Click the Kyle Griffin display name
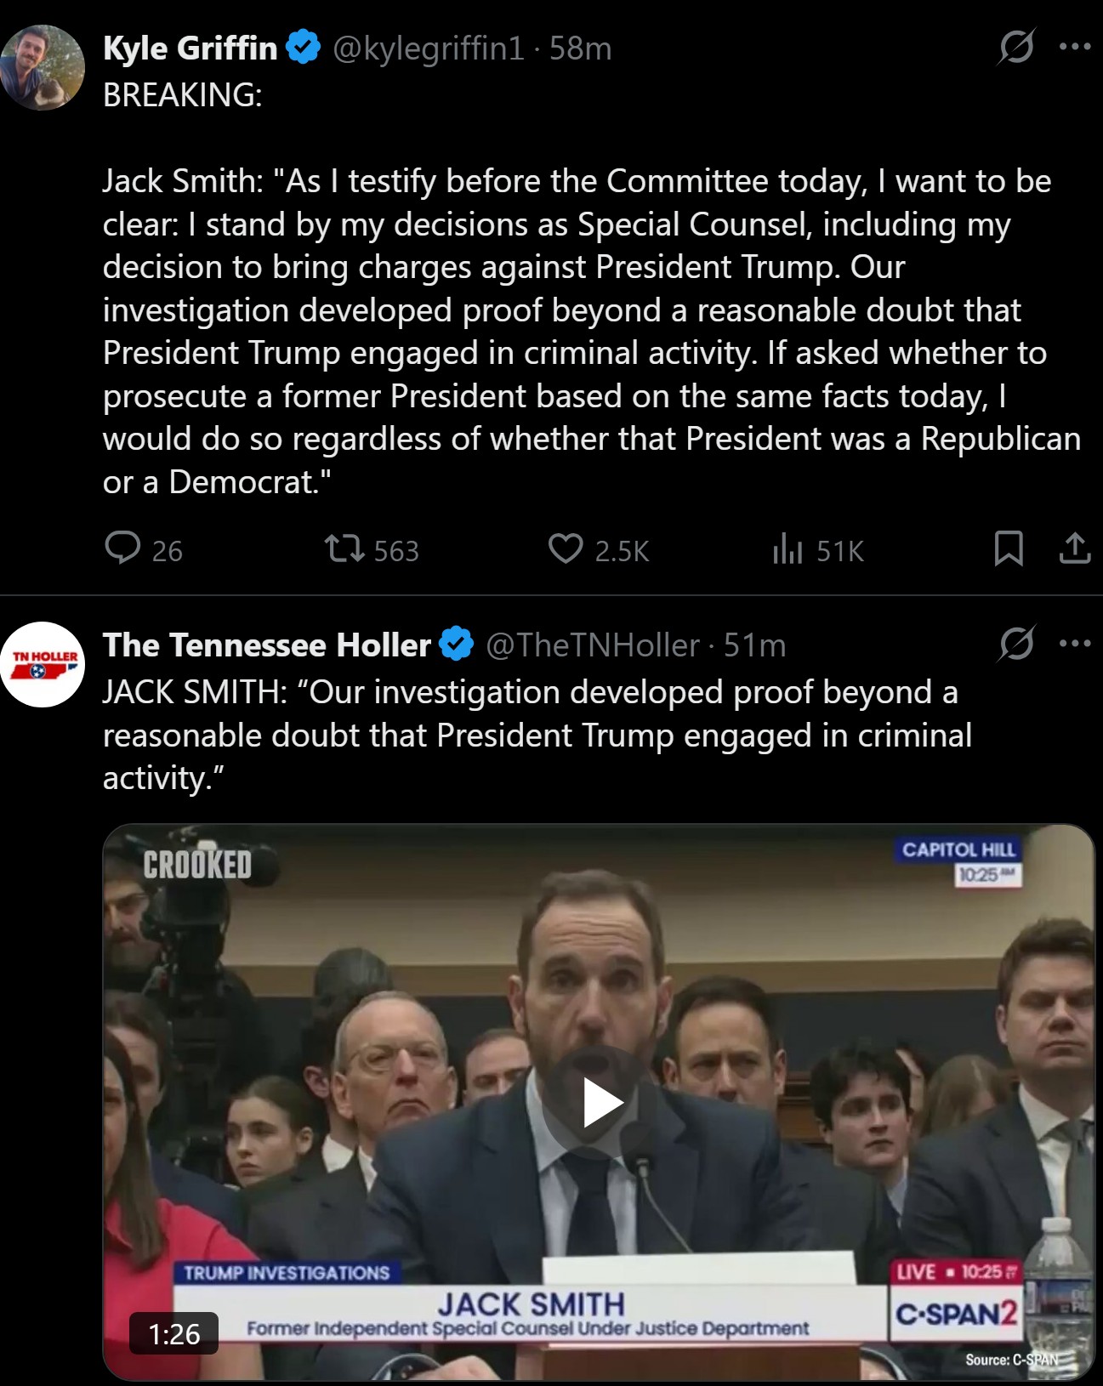 point(190,48)
